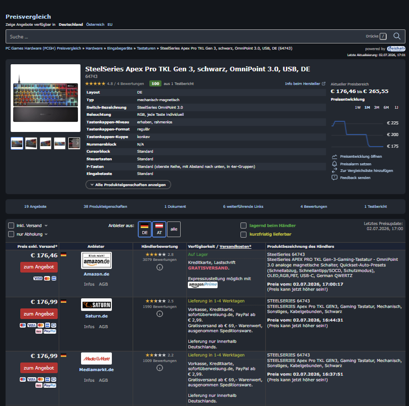
Task: Select the second product thumbnail
Action: tap(31, 143)
